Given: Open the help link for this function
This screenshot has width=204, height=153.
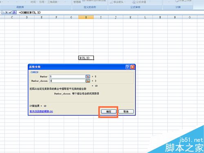Looking at the screenshot, I should pos(41,111).
